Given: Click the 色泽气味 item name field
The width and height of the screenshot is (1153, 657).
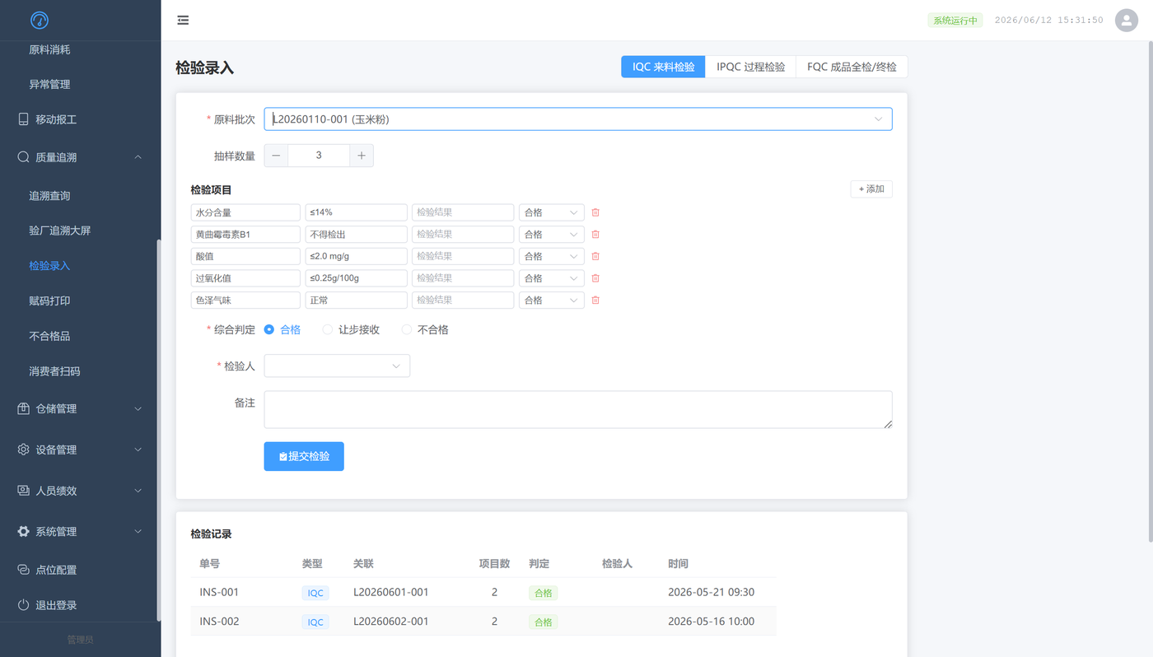Looking at the screenshot, I should 245,301.
